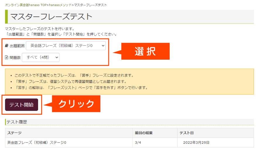Image resolution: width=256 pixels, height=154 pixels.
Task: Open the 出題範囲 stage dropdown
Action: coord(66,46)
